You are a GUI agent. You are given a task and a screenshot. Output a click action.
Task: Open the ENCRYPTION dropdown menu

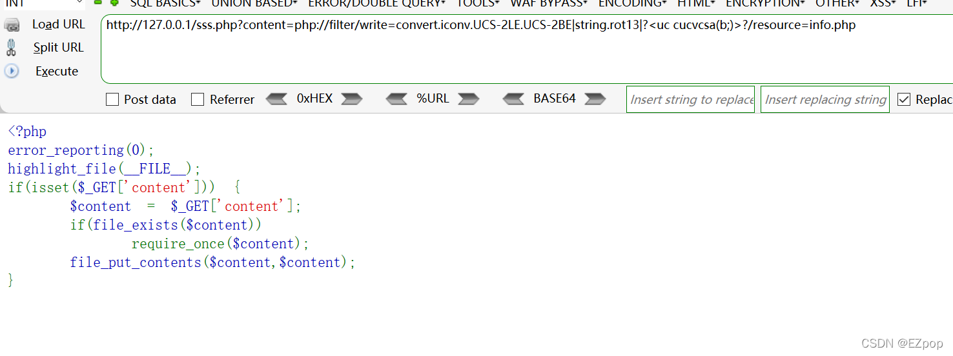pyautogui.click(x=765, y=3)
